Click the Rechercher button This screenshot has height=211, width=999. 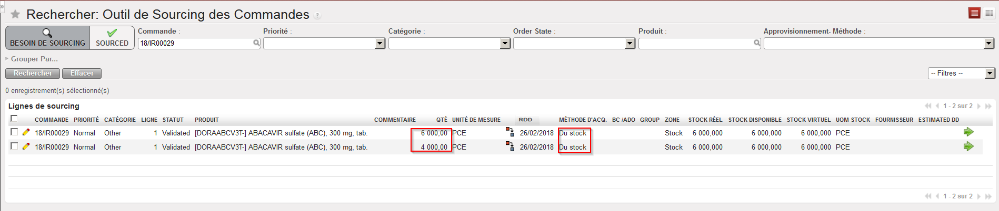tap(33, 73)
